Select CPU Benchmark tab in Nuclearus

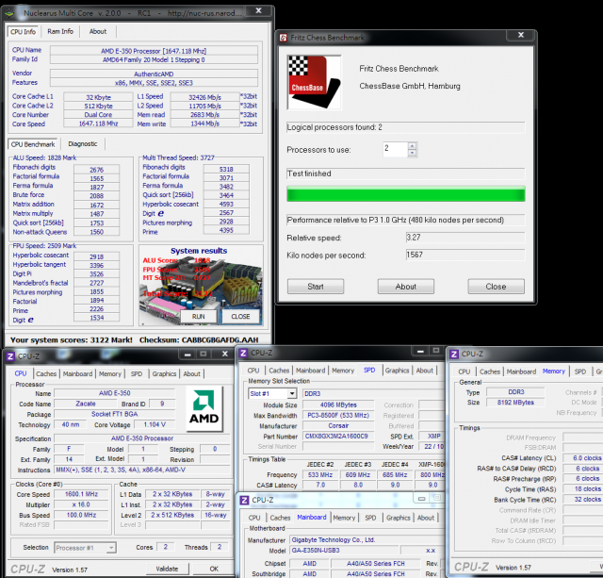click(x=33, y=144)
